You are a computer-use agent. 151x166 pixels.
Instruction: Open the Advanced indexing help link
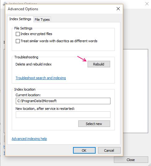coord(29,139)
